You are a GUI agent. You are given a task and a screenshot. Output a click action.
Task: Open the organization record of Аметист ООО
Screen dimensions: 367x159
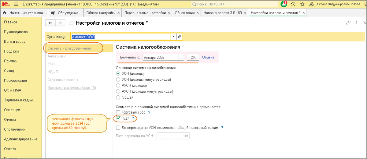(x=180, y=37)
